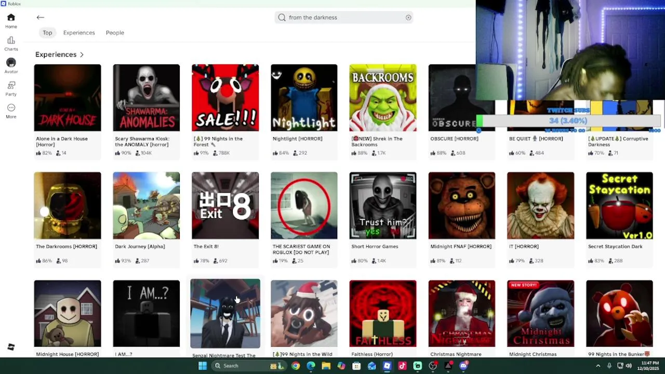Click 'Secret Staycation Dark' title text
The height and width of the screenshot is (374, 665).
click(x=615, y=247)
